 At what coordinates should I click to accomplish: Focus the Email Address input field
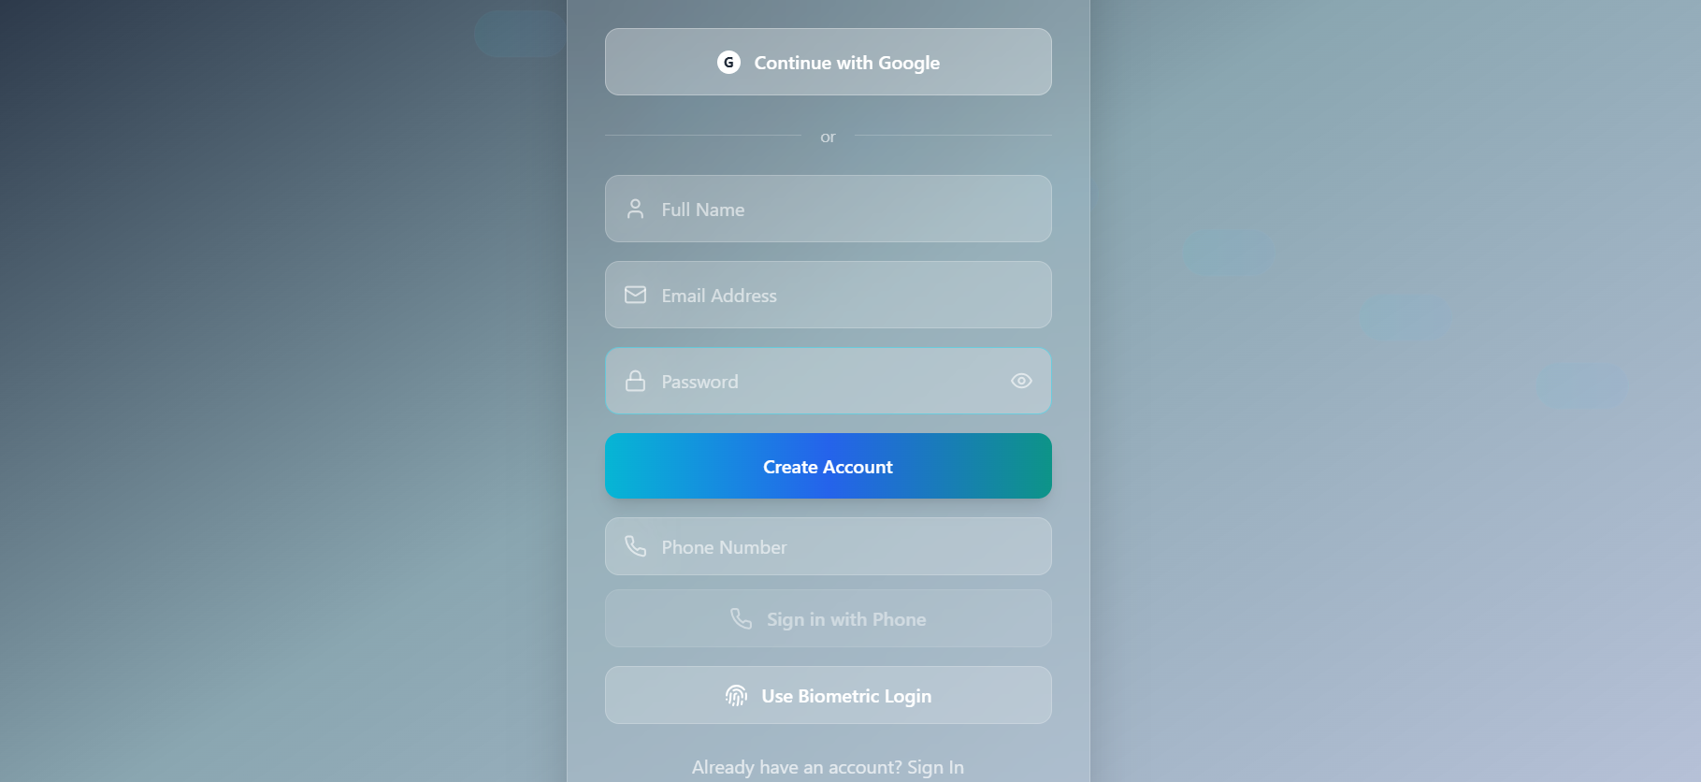[828, 295]
